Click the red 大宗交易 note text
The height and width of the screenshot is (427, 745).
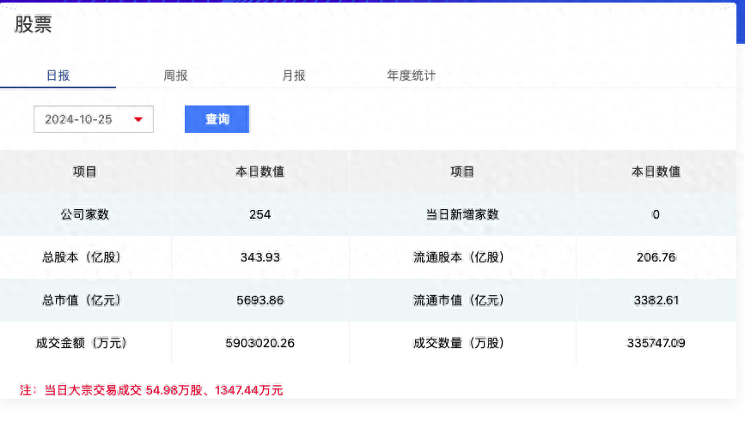tap(151, 390)
